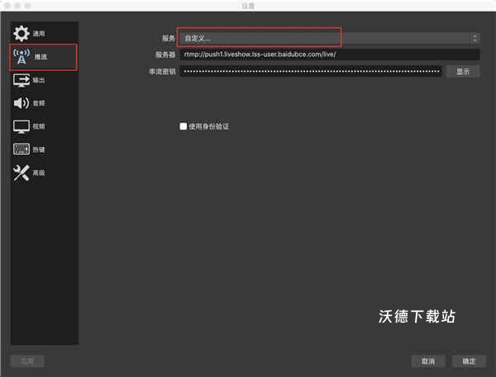Click the 取消 cancel button
This screenshot has width=496, height=377.
(428, 361)
